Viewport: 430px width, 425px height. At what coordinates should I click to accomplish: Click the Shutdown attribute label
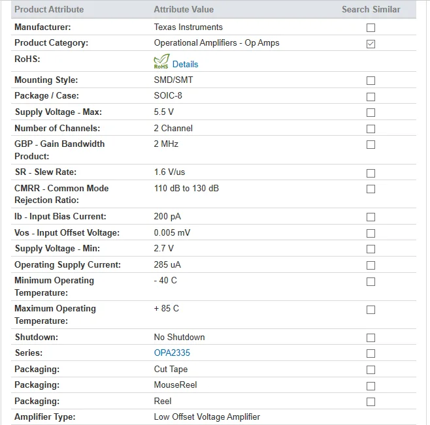[37, 337]
